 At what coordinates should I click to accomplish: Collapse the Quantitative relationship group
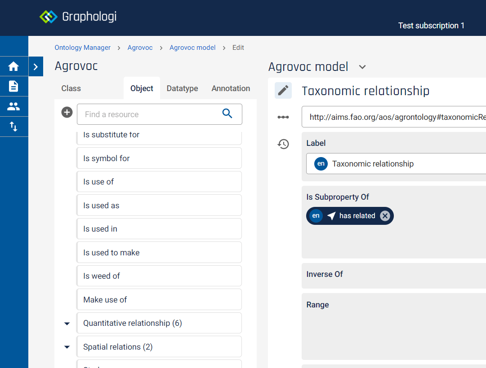(x=67, y=324)
